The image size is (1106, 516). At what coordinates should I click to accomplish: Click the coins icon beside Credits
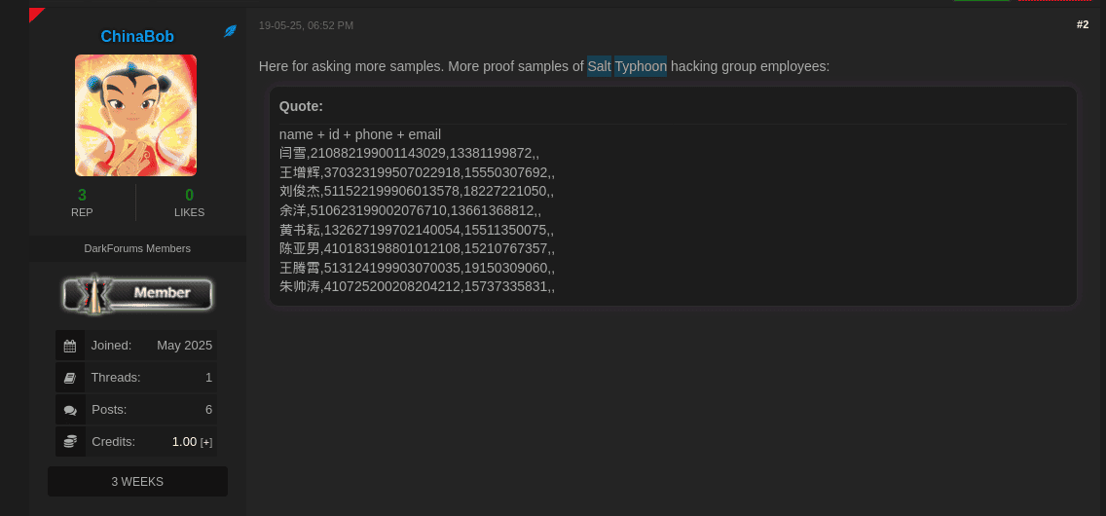click(70, 442)
